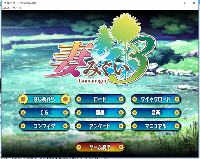This screenshot has height=159, width=200.
Task: Click the 妻みぐい3 title logo
Action: pos(97,57)
